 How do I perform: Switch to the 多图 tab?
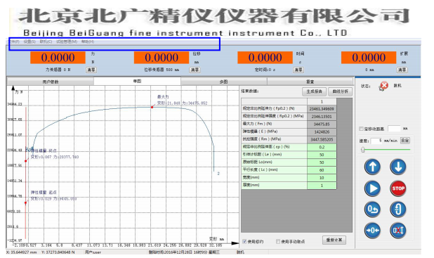pyautogui.click(x=223, y=82)
